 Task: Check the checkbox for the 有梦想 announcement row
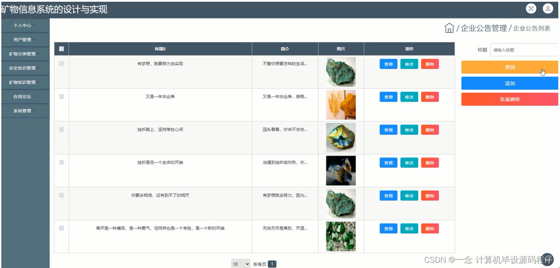(61, 63)
